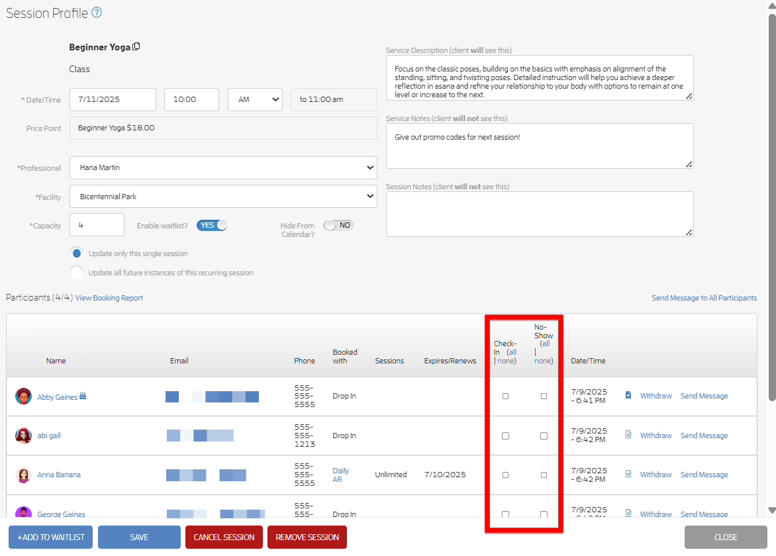The width and height of the screenshot is (776, 556).
Task: Mark Anna Banana as no-show
Action: 544,475
